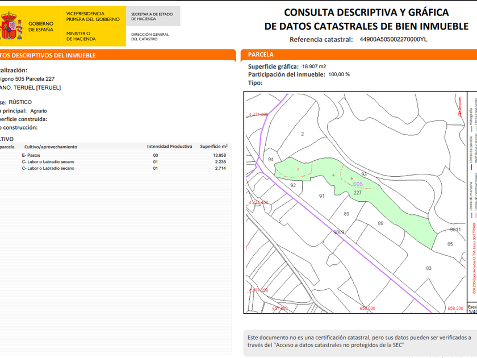Click the 'Cultivo/aprovechamiento' column header

tap(51, 147)
